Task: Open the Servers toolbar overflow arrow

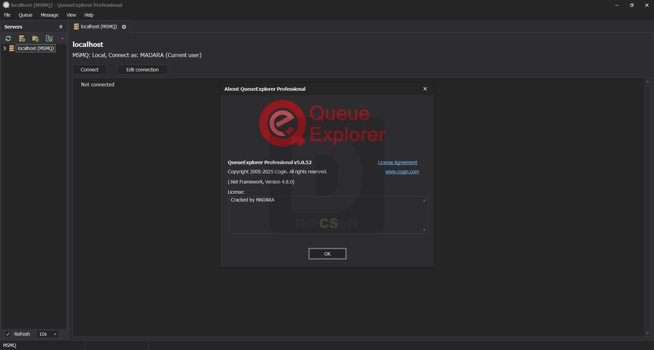Action: 62,38
